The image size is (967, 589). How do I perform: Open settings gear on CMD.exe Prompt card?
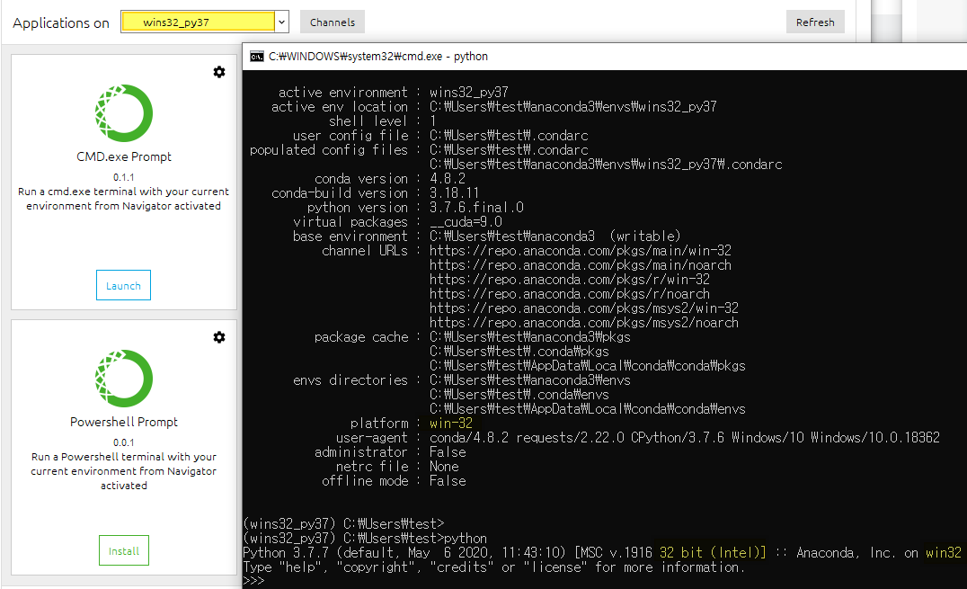pyautogui.click(x=219, y=72)
